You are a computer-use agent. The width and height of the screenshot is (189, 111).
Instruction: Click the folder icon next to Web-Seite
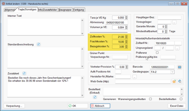(174, 82)
